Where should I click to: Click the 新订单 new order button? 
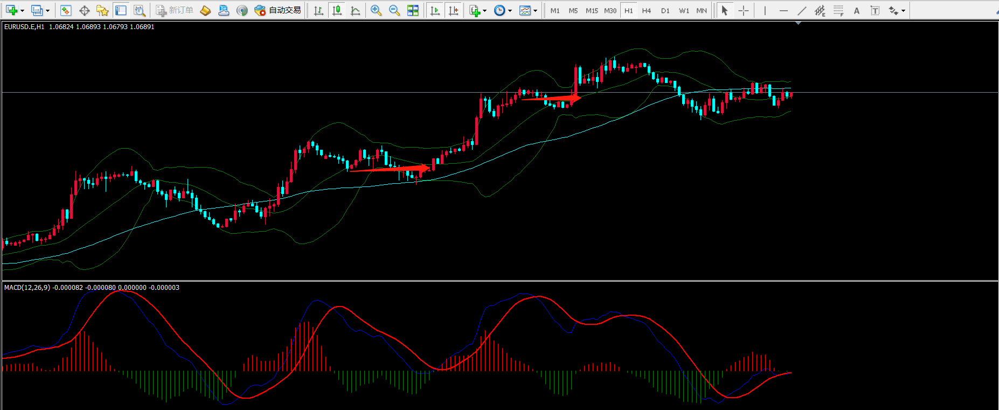[175, 10]
